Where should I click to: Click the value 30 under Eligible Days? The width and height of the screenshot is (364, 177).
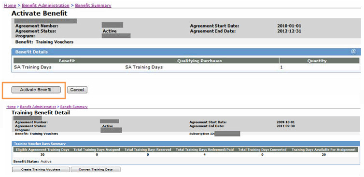[42, 154]
